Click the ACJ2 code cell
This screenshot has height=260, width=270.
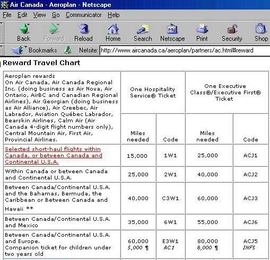pos(250,175)
